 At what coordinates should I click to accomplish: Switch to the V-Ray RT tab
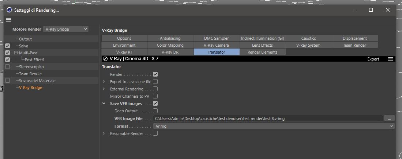124,52
